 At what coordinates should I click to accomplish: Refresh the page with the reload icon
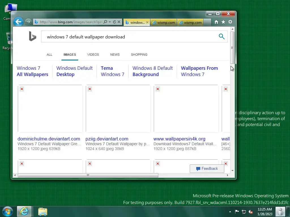(114, 22)
